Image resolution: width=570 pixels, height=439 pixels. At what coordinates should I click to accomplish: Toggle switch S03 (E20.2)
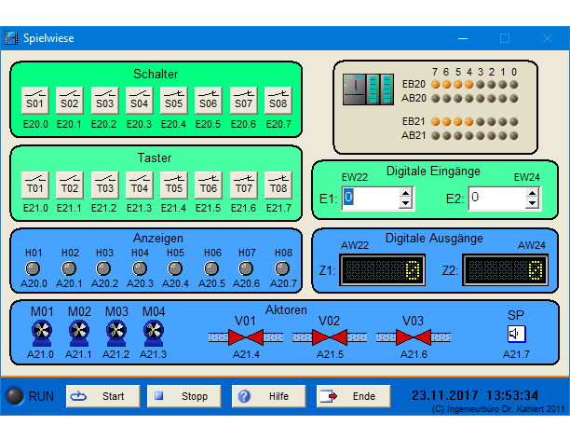104,101
